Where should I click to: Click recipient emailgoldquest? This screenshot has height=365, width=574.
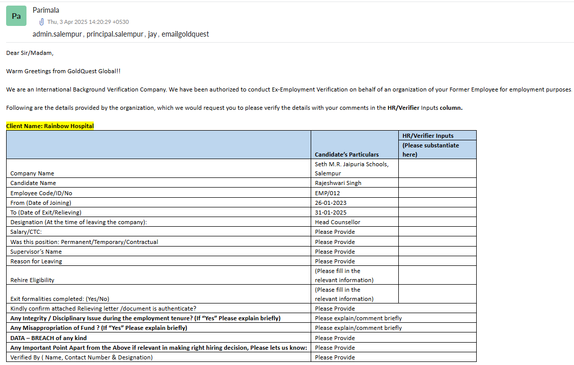[x=185, y=34]
